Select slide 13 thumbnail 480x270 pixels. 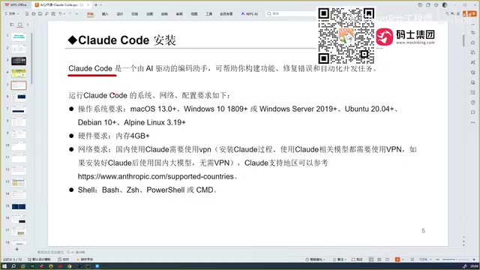(19, 182)
